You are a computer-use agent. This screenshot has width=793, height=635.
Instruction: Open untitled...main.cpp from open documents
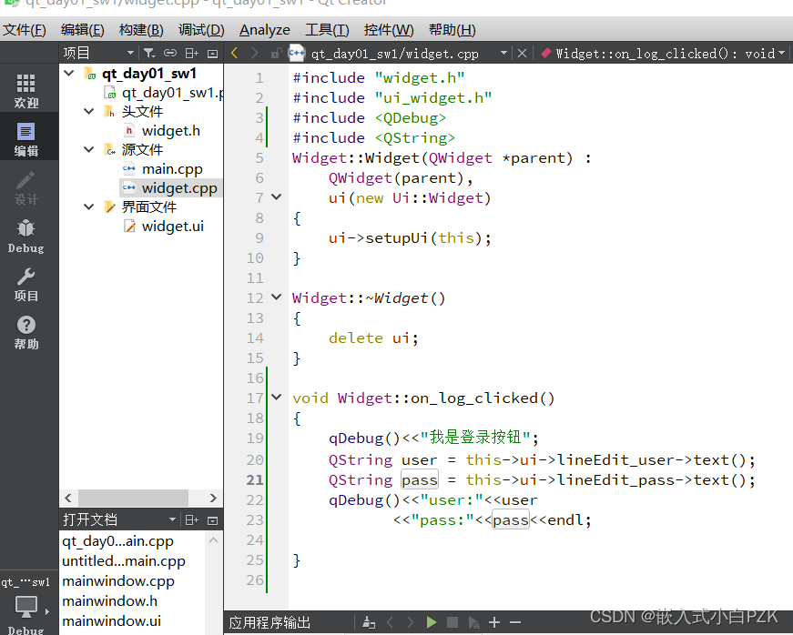click(124, 561)
